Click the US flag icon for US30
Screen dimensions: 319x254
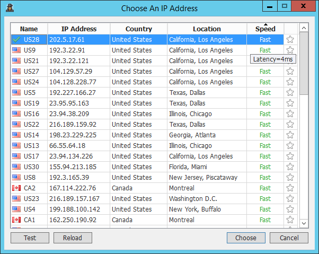pyautogui.click(x=16, y=167)
